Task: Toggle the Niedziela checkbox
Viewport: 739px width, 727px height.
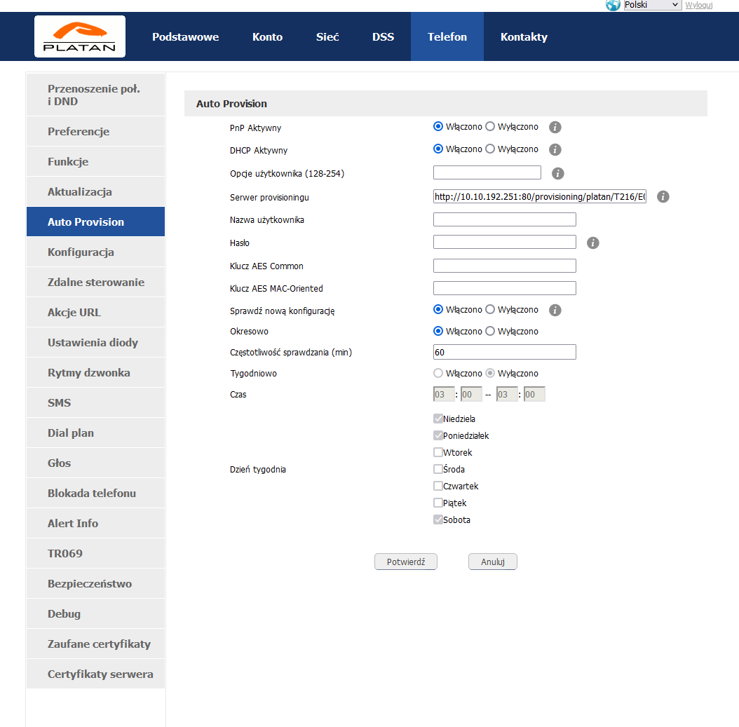Action: 438,419
